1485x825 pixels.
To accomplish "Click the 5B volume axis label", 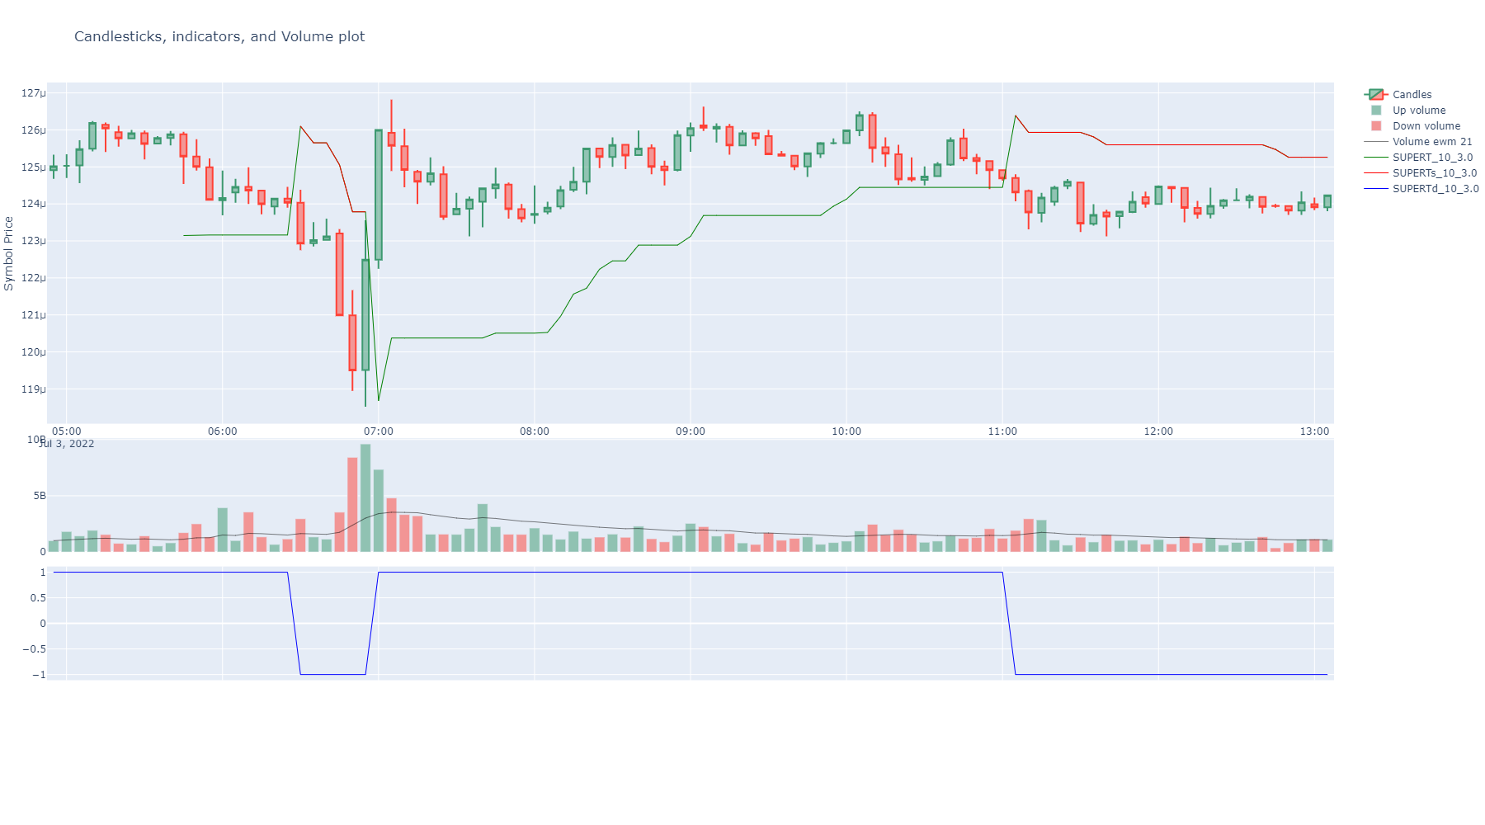I will (40, 496).
